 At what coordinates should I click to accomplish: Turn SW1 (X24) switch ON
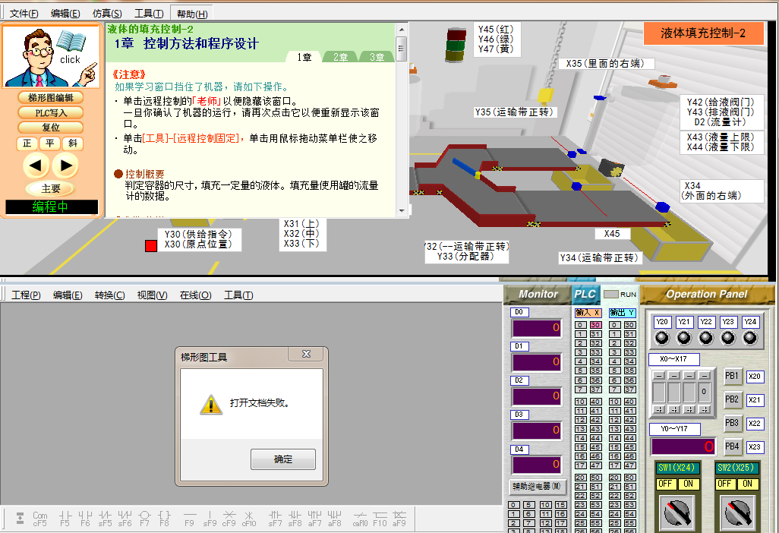689,484
